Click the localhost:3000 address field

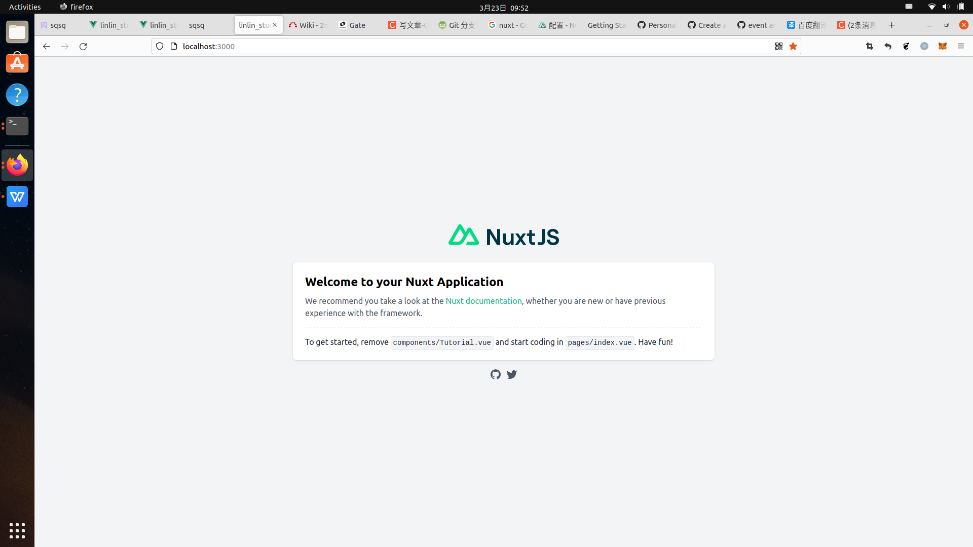tap(456, 46)
